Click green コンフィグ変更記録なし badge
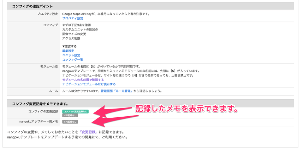The width and height of the screenshot is (303, 150). 75,111
